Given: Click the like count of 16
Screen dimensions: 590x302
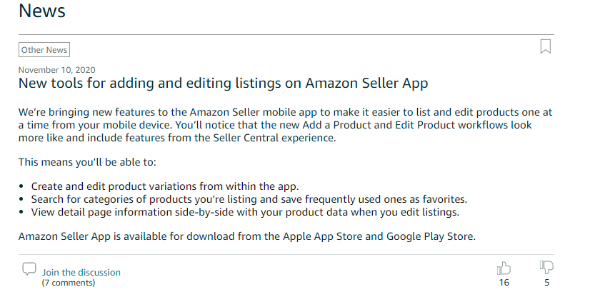Looking at the screenshot, I should [x=504, y=283].
